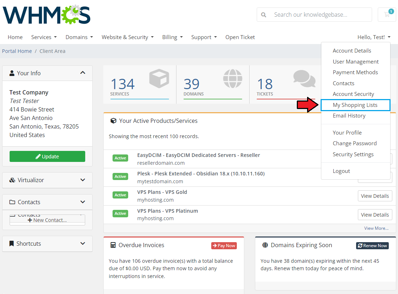Expand the Shortcuts panel
Viewport: 398px width, 294px height.
83,244
